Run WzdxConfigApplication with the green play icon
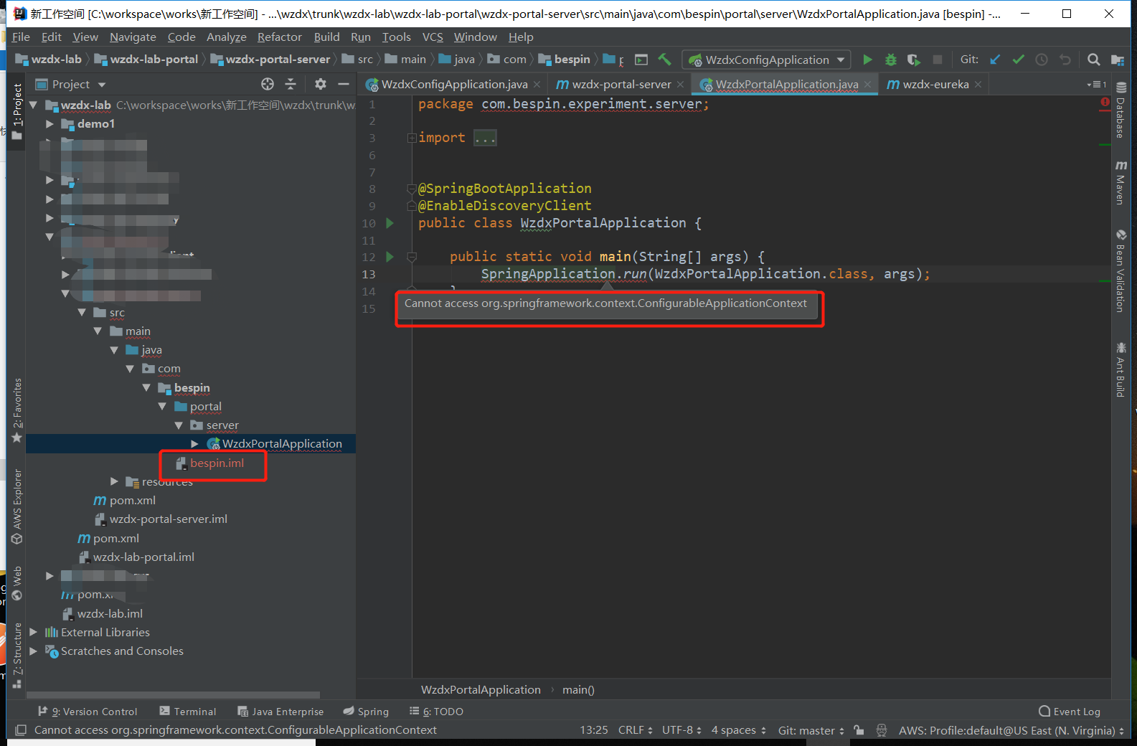The height and width of the screenshot is (746, 1137). [x=867, y=60]
